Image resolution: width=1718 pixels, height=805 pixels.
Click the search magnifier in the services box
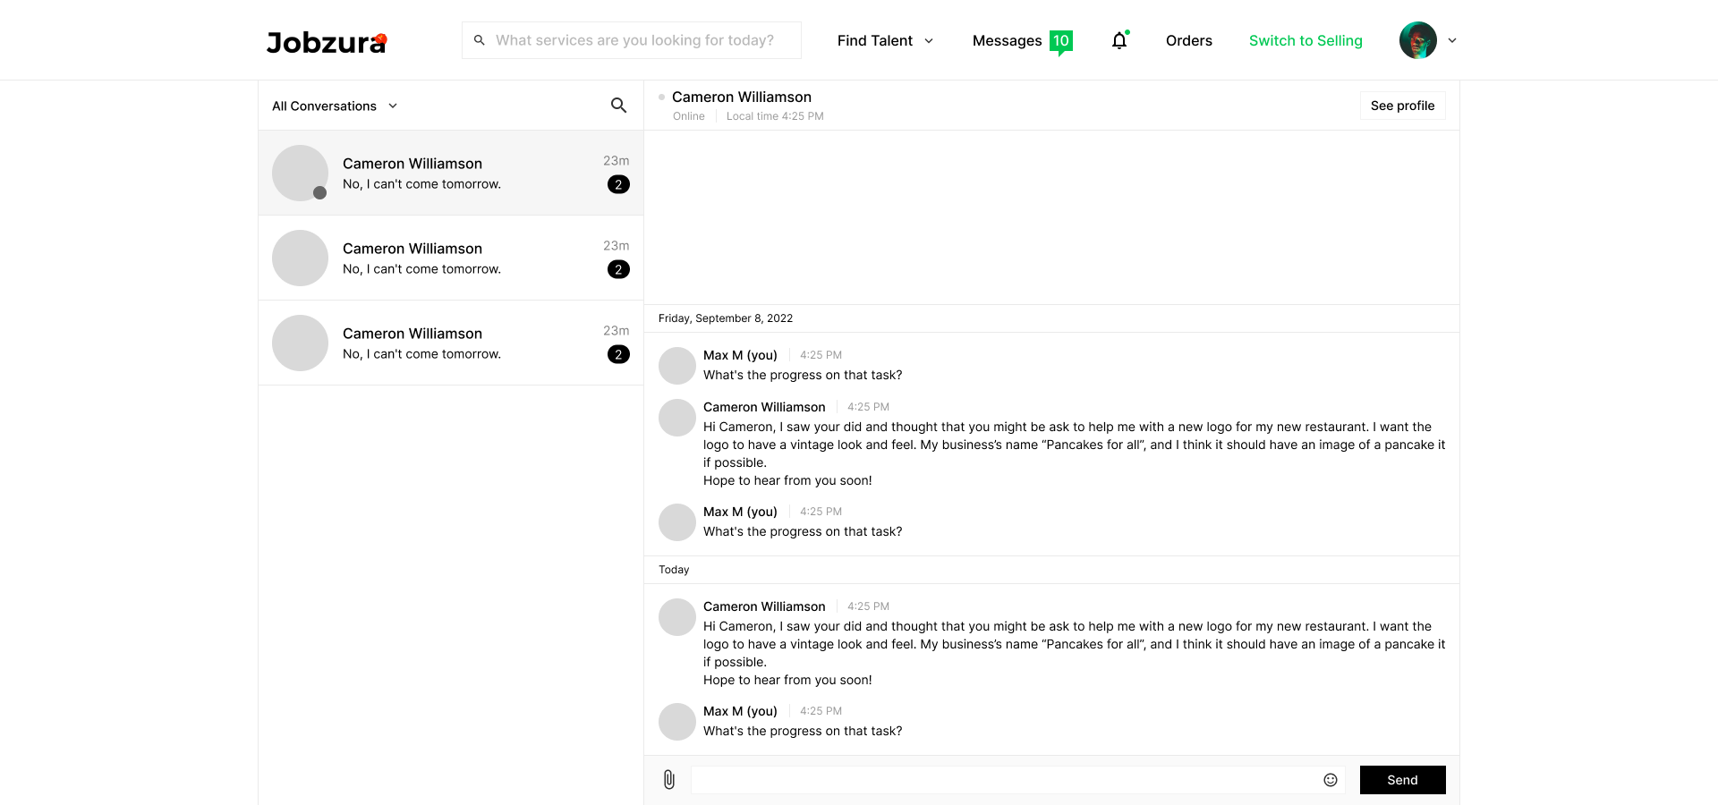click(480, 40)
